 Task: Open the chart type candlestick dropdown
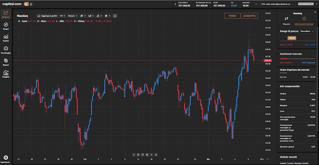82,16
